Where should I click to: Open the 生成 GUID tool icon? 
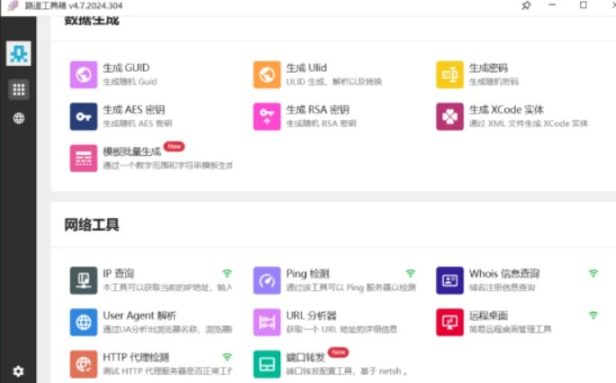point(83,75)
